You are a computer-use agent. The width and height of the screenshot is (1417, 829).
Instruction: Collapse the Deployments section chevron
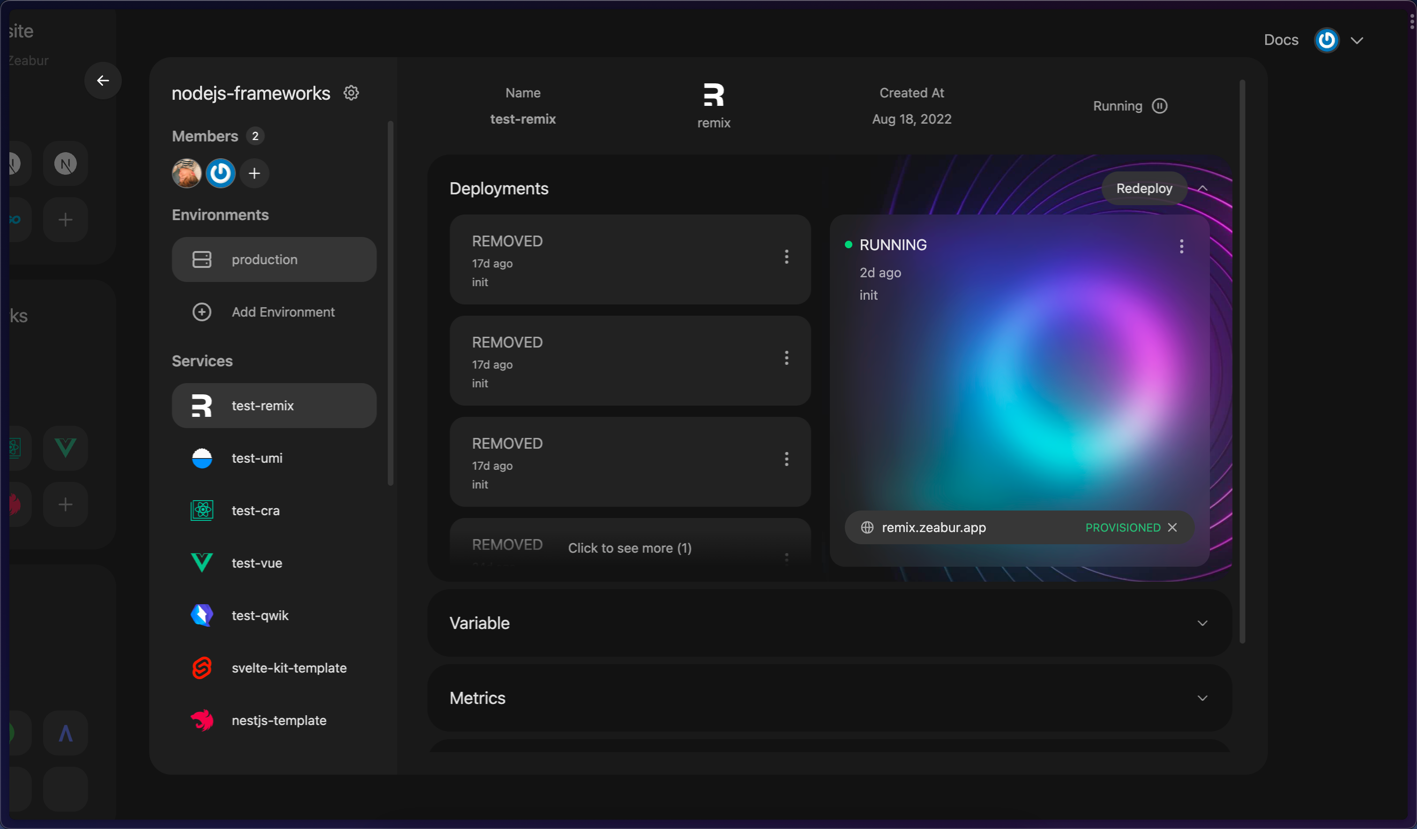pyautogui.click(x=1202, y=188)
